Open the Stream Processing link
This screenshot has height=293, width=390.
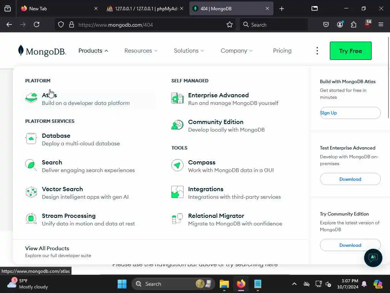[x=69, y=216]
